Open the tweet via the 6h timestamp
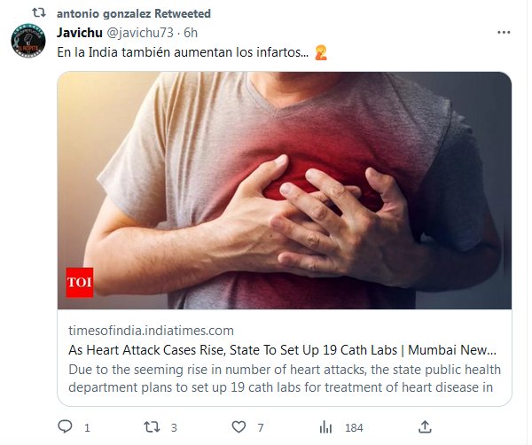The width and height of the screenshot is (532, 445). (x=191, y=33)
